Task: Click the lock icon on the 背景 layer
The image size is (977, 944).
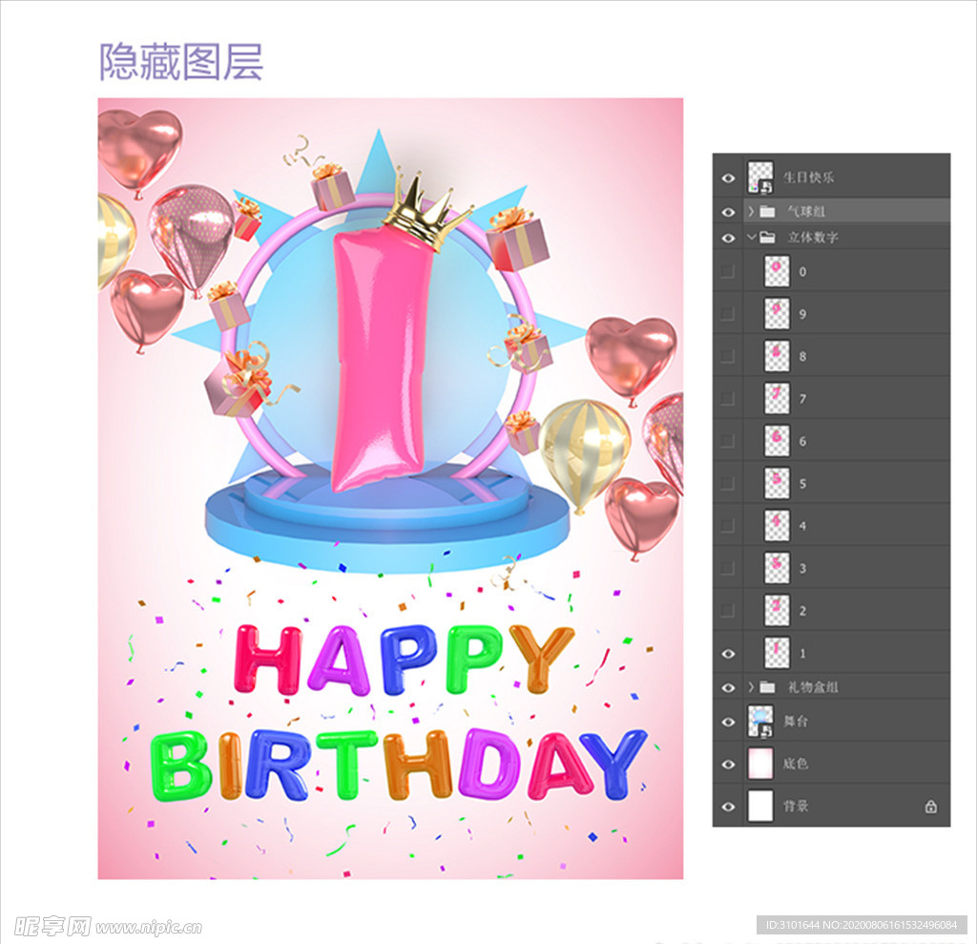Action: [931, 807]
